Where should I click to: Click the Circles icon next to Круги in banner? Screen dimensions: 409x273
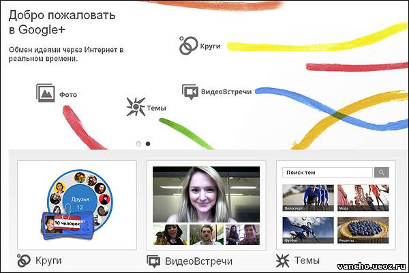point(188,46)
